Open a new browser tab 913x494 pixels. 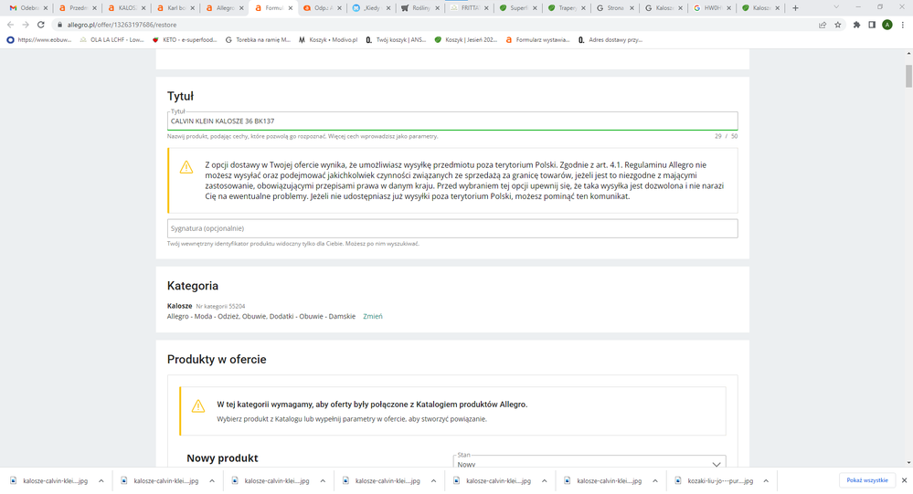[x=795, y=7]
